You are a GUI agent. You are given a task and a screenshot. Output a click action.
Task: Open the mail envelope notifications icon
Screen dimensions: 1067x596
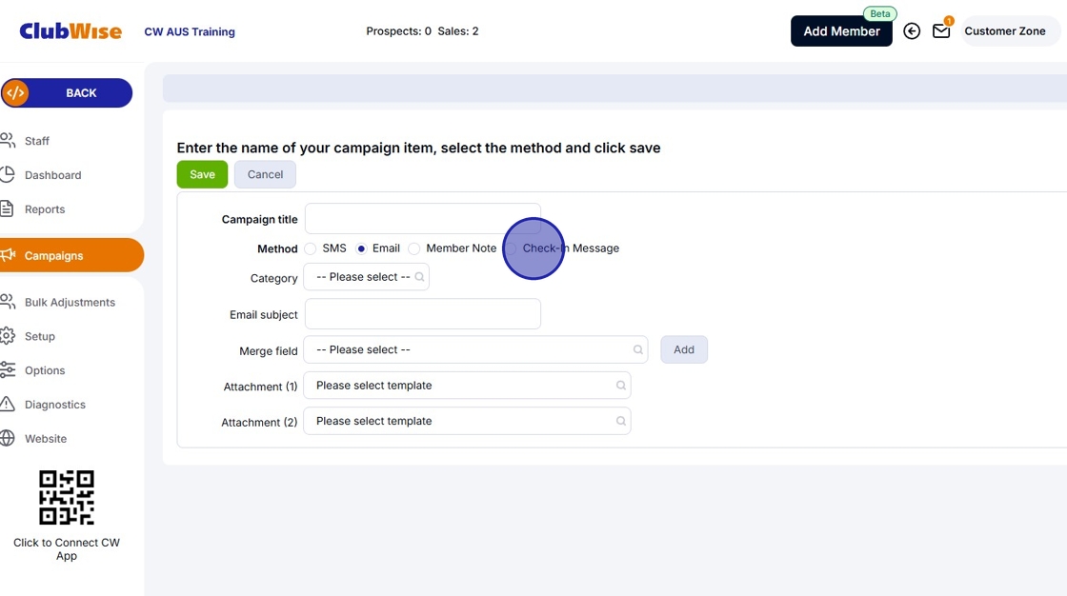(x=941, y=31)
